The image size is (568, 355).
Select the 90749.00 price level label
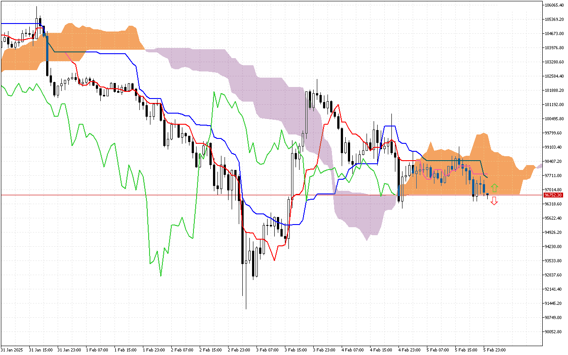click(554, 318)
